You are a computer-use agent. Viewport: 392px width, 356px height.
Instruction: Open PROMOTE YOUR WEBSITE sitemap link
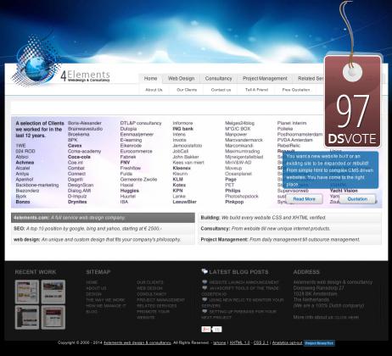point(153,314)
